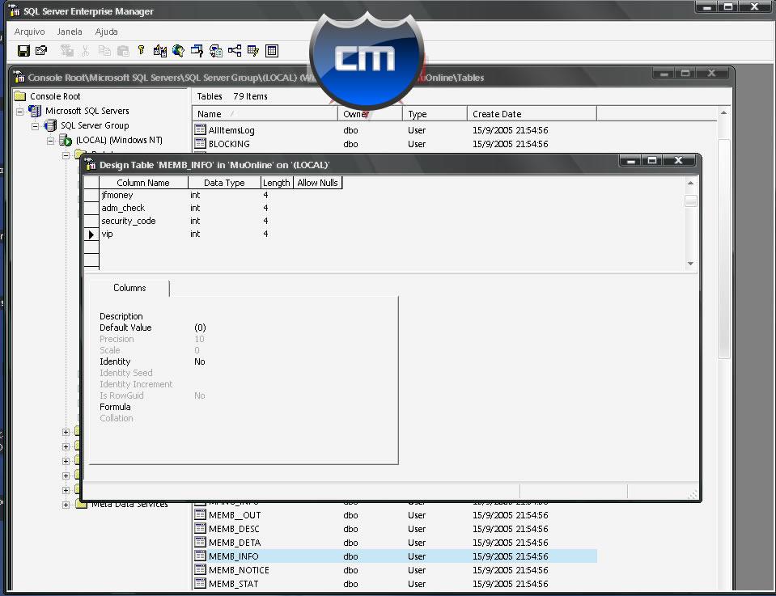Sort tables by Name header
This screenshot has height=596, width=776.
point(265,114)
